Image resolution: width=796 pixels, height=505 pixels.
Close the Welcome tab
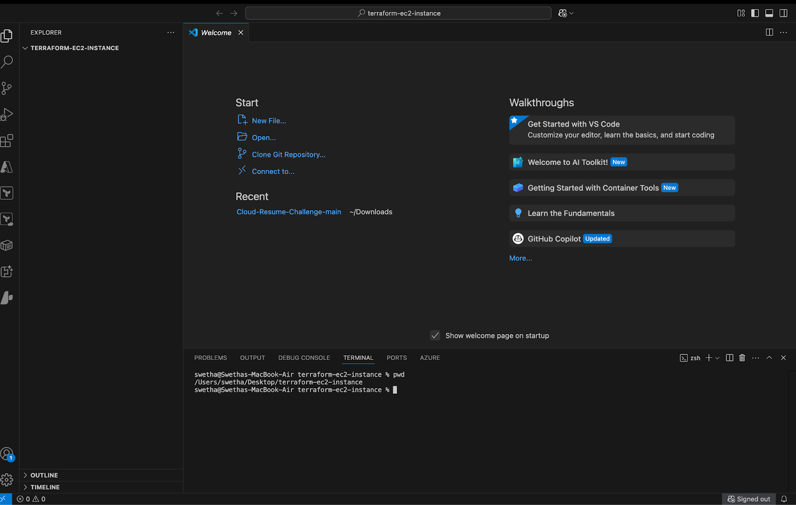(241, 32)
